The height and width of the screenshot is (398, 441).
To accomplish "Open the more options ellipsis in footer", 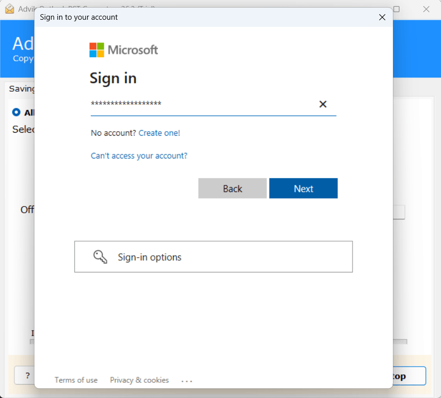I will click(x=187, y=381).
